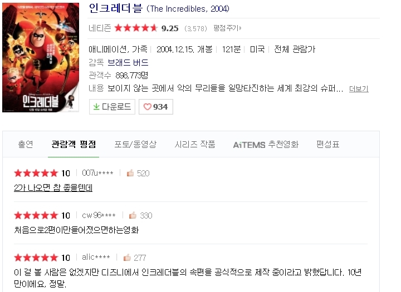The image size is (401, 292).
Task: Click the netizen rating stars at the top
Action: coord(136,28)
